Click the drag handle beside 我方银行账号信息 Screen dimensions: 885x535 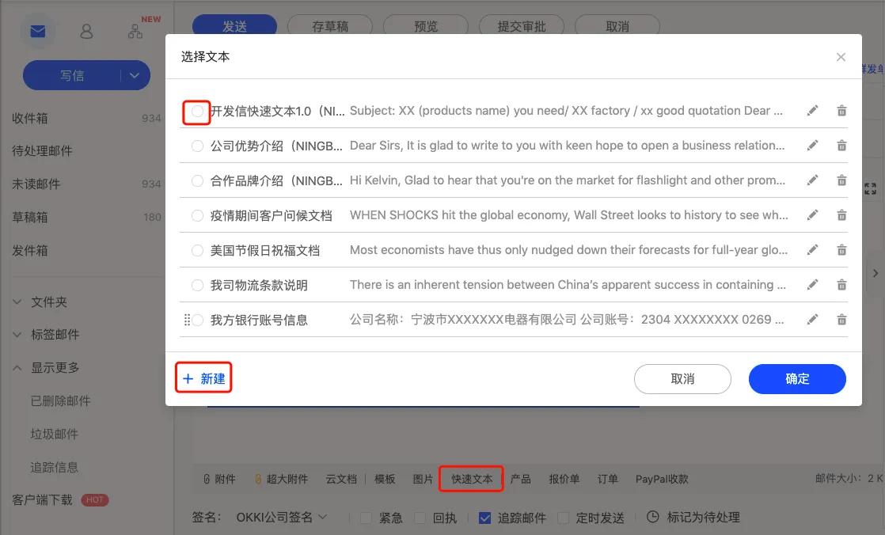(187, 320)
